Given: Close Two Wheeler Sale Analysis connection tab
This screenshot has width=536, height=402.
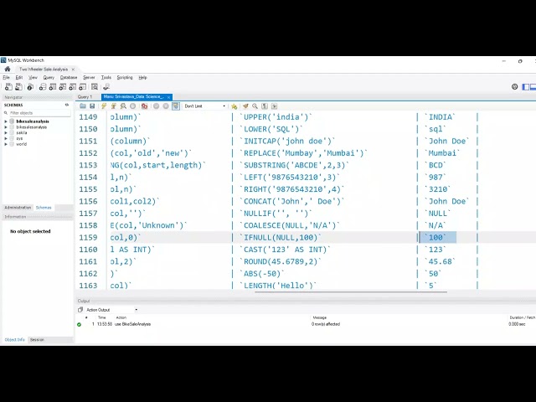Looking at the screenshot, I should coord(73,70).
